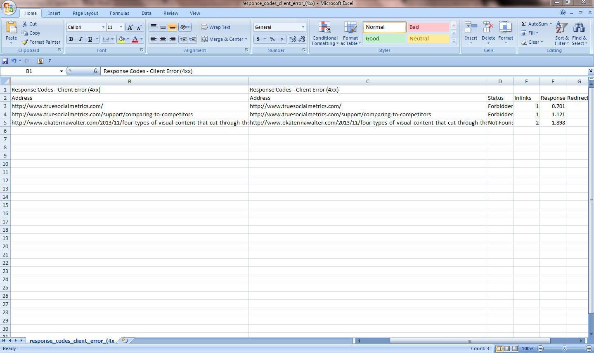This screenshot has height=353, width=594.
Task: Activate the Format Painter brush
Action: point(41,42)
